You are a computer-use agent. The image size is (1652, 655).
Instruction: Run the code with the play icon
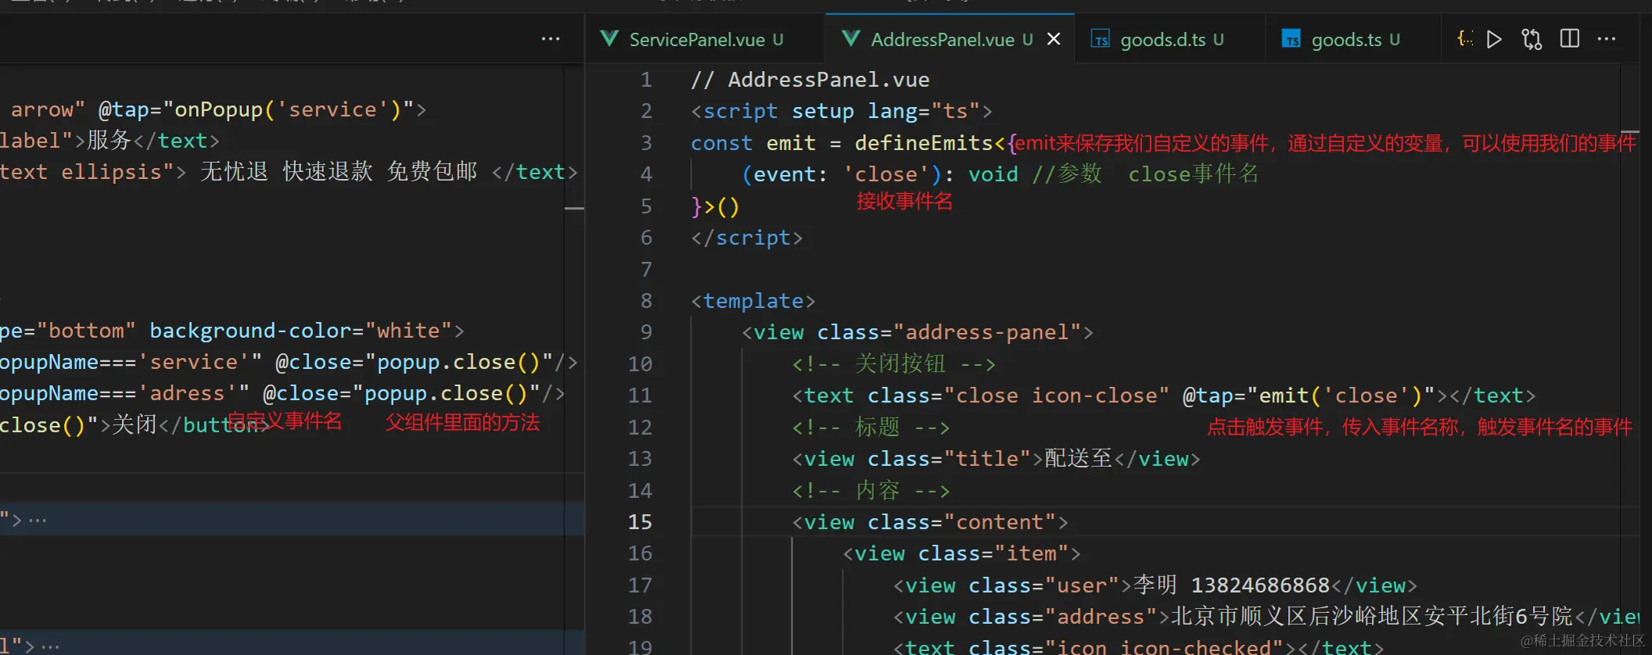1494,38
